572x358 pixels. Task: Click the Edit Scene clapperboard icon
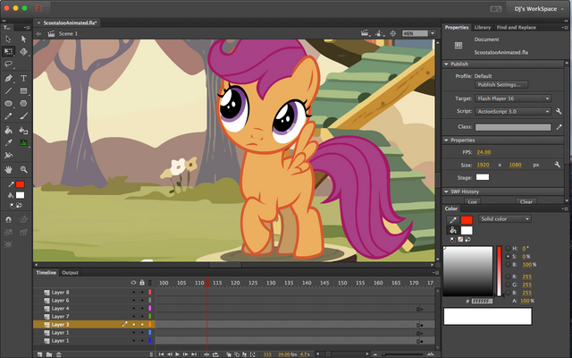pyautogui.click(x=365, y=33)
